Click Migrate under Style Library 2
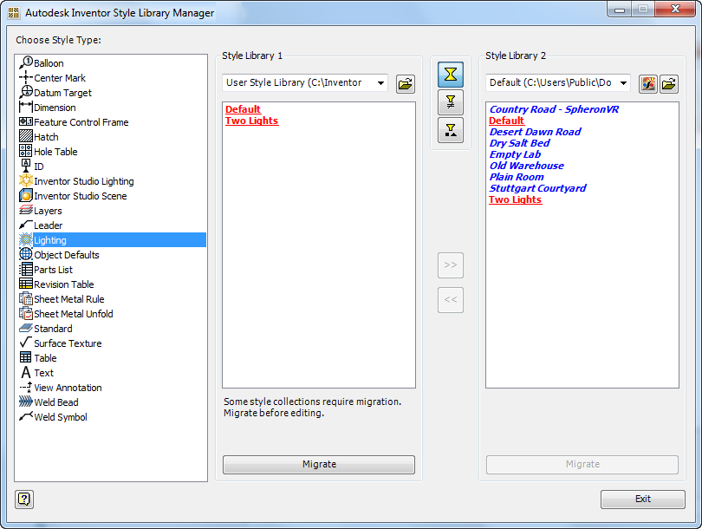 pos(582,465)
